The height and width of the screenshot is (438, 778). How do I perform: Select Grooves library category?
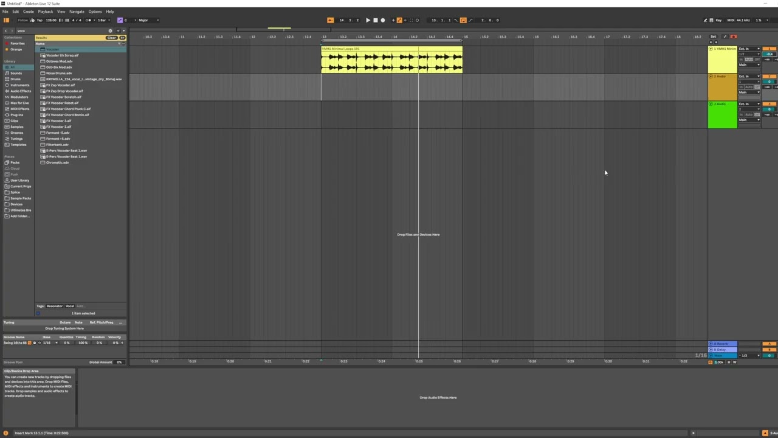tap(17, 133)
